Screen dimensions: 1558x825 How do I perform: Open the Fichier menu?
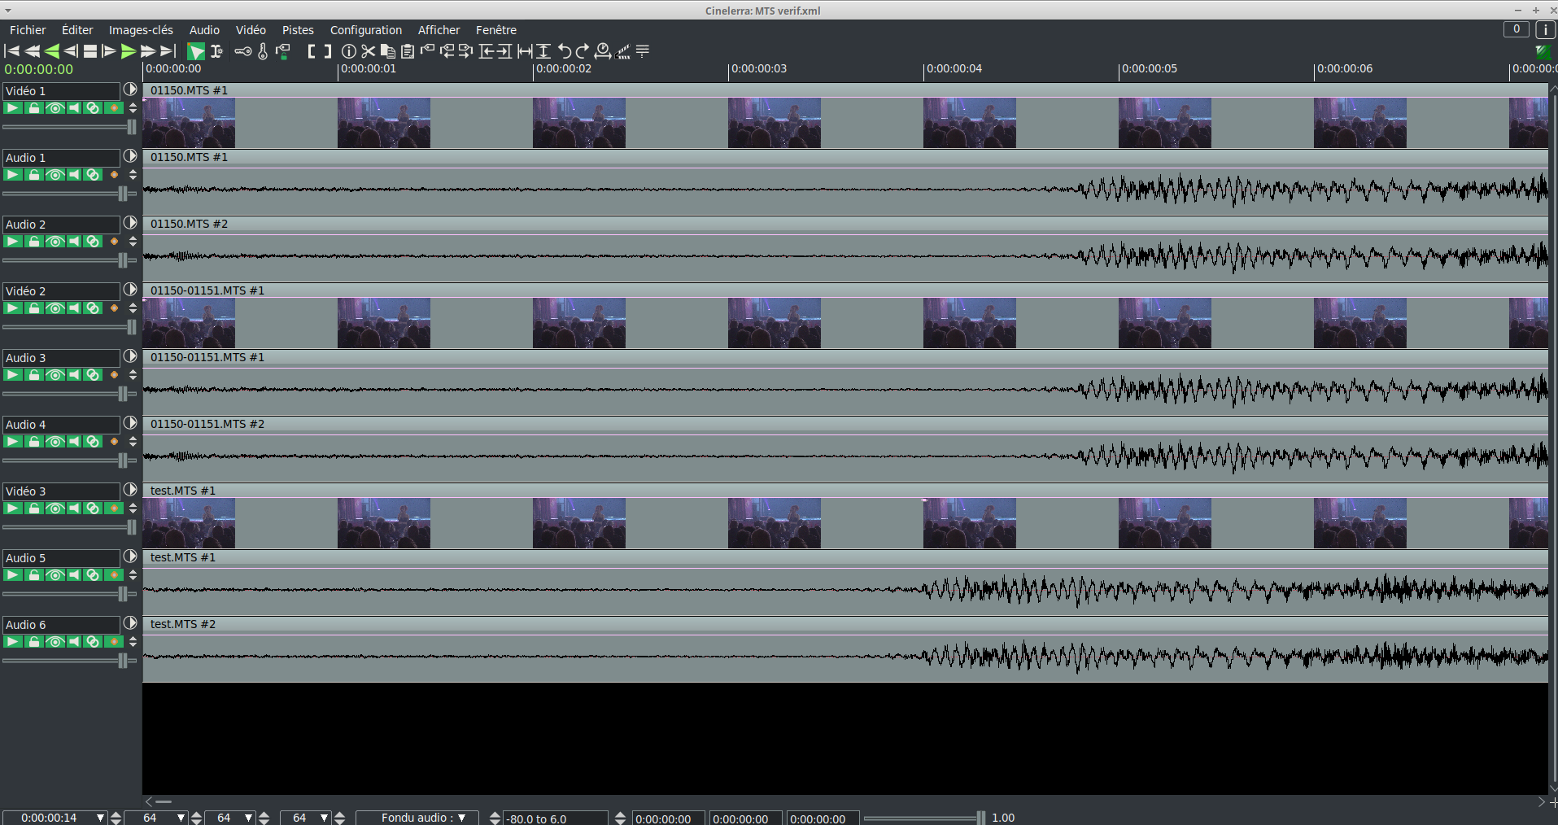click(x=28, y=30)
